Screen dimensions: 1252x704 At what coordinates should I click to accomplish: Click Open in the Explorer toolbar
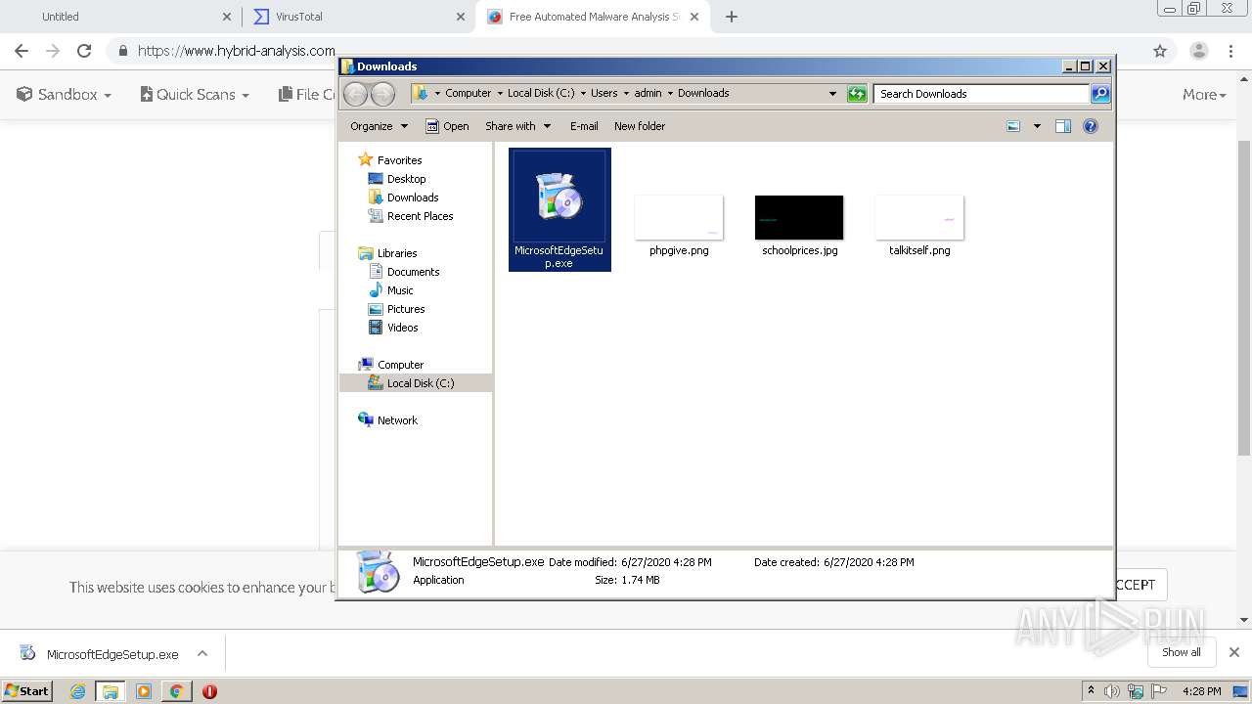(x=447, y=126)
